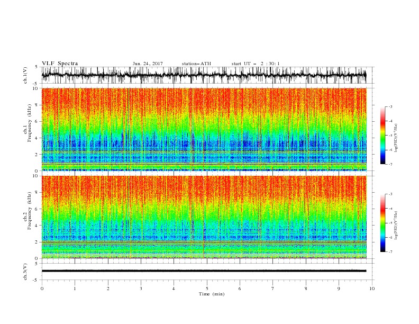Click time axis tick label "2"

pyautogui.click(x=108, y=289)
